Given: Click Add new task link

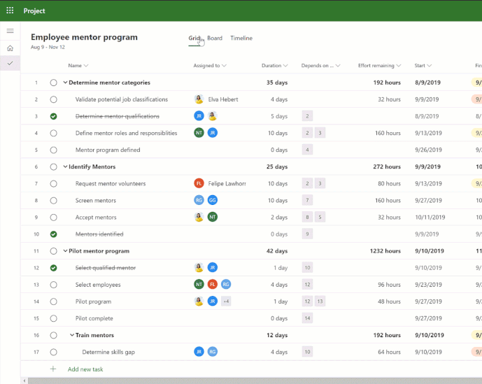Looking at the screenshot, I should 85,369.
